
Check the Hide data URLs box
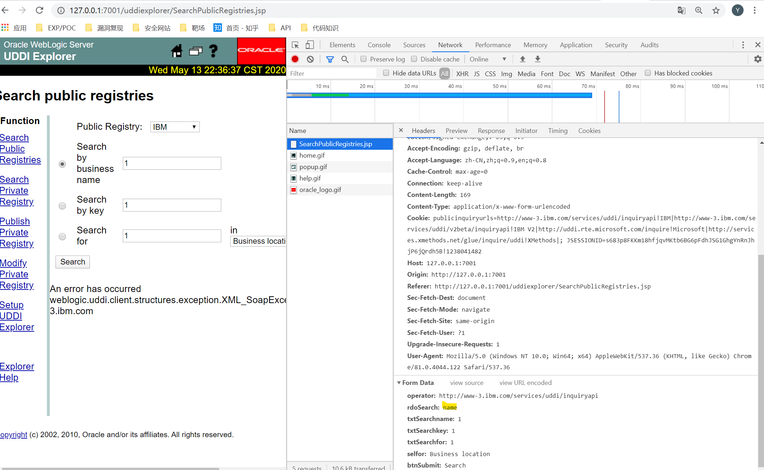386,73
